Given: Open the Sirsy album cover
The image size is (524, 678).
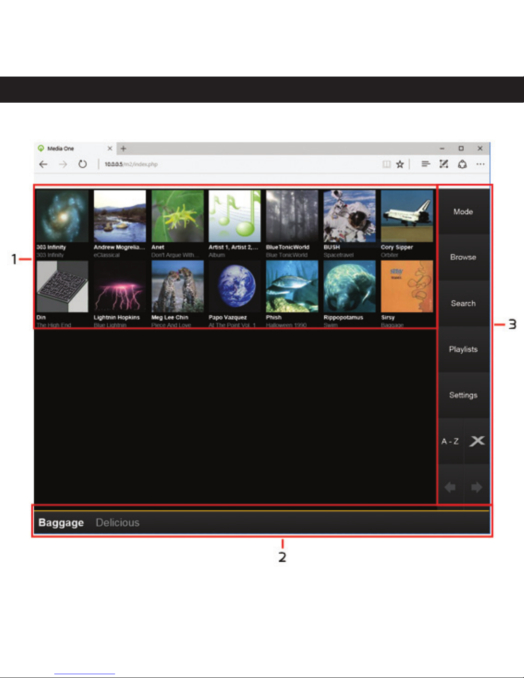Looking at the screenshot, I should pos(407,286).
